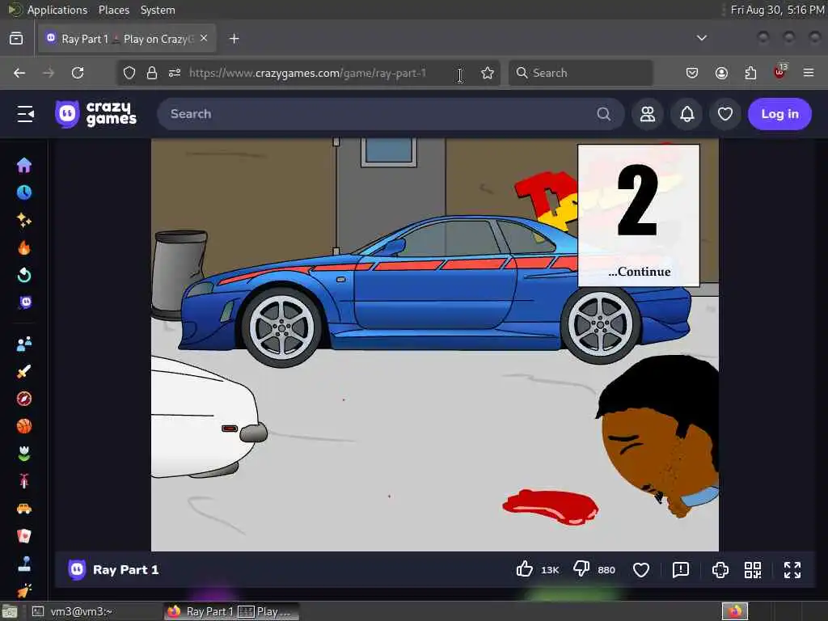The image size is (828, 621).
Task: Report a bug with the flag icon
Action: [x=681, y=570]
